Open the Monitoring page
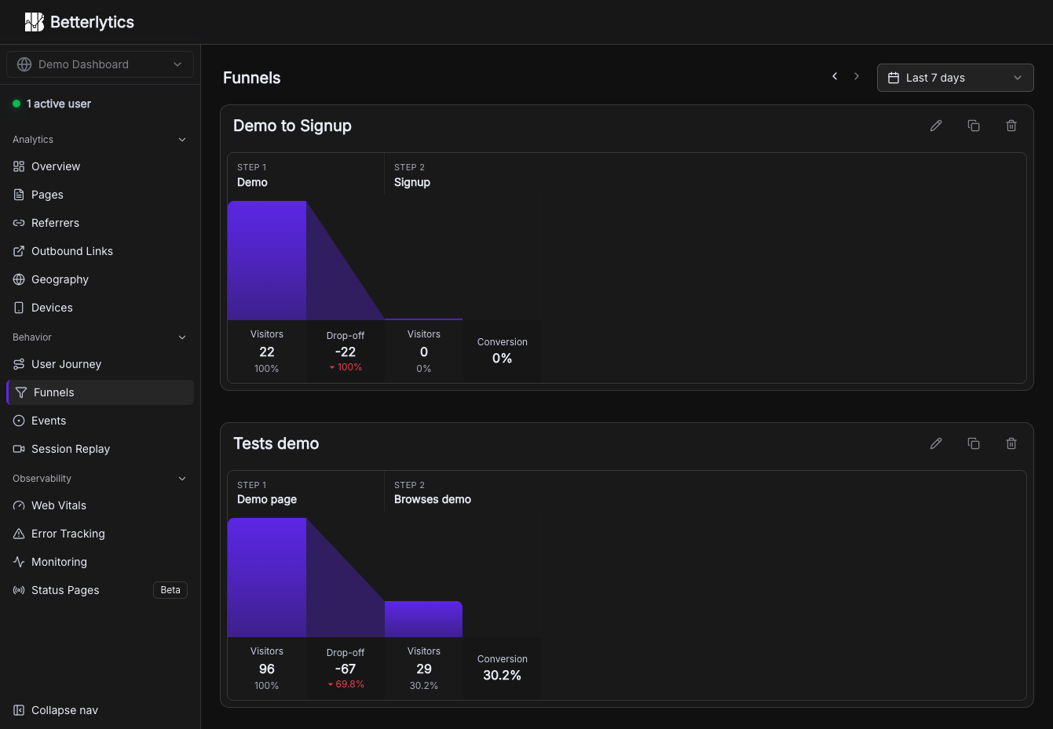The width and height of the screenshot is (1053, 729). click(100, 562)
